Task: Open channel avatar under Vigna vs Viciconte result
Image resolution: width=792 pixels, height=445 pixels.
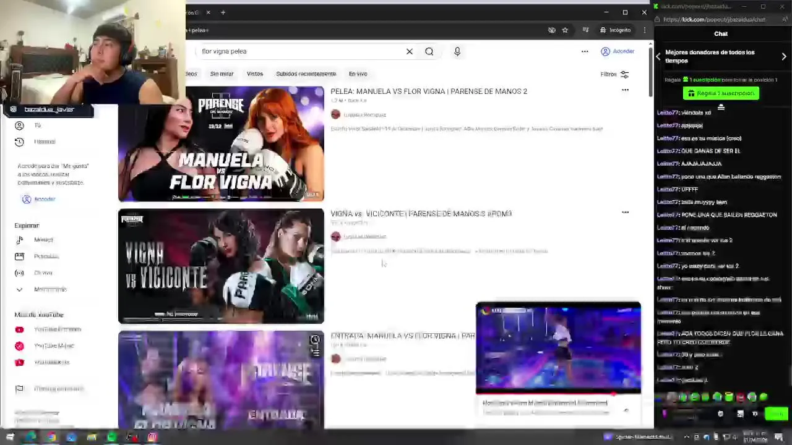Action: pyautogui.click(x=335, y=236)
